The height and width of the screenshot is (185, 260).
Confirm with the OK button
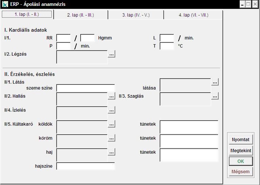(241, 161)
